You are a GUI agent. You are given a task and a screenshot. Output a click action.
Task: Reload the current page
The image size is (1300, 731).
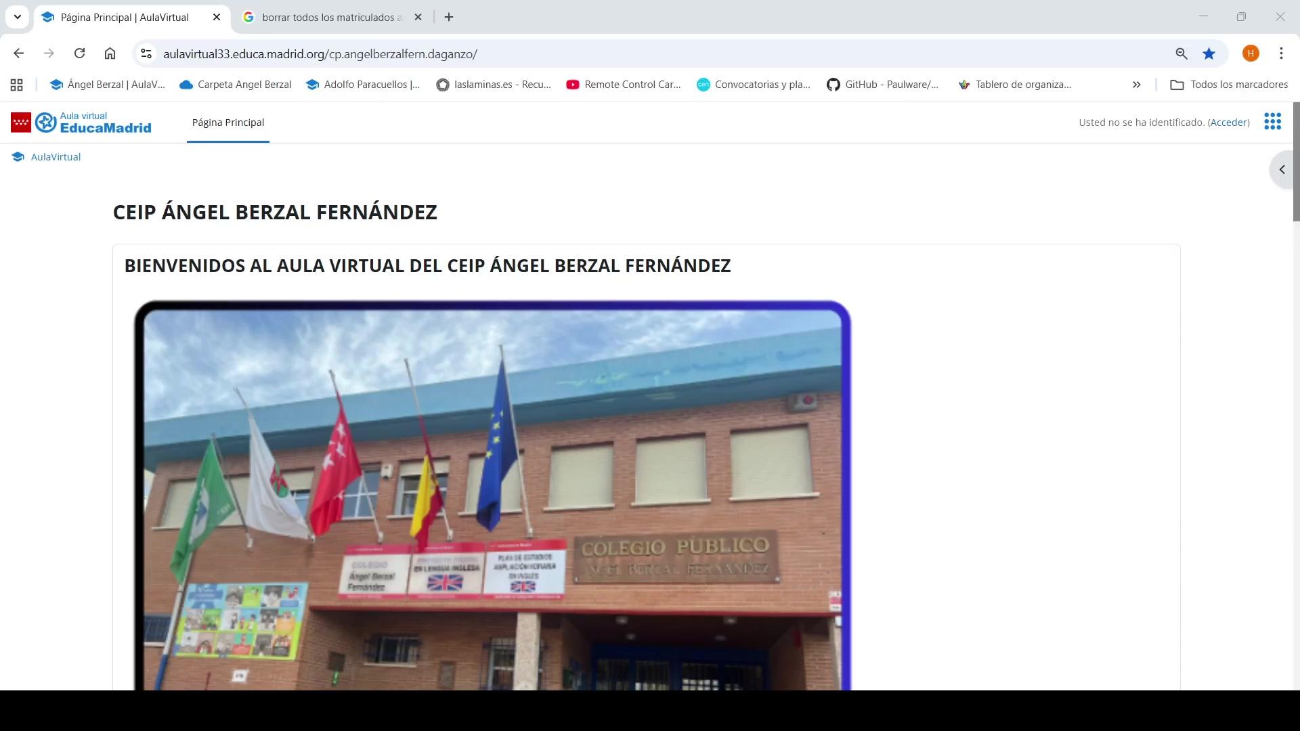pos(79,53)
